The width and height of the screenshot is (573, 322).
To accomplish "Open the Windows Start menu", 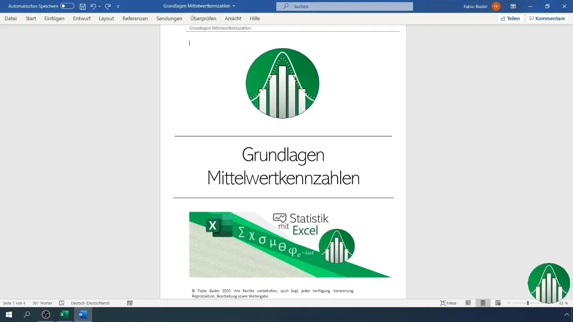I will pyautogui.click(x=9, y=314).
